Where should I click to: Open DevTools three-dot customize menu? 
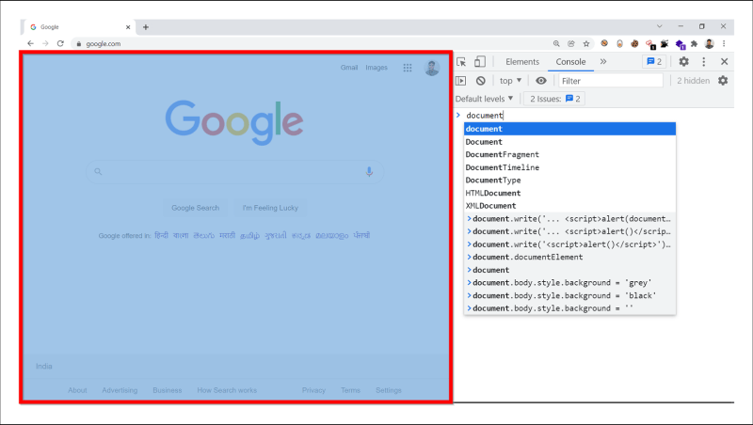click(x=703, y=61)
